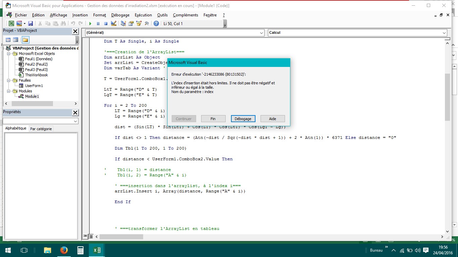
Task: Open the Project Explorer toolbar icon
Action: pos(123,23)
